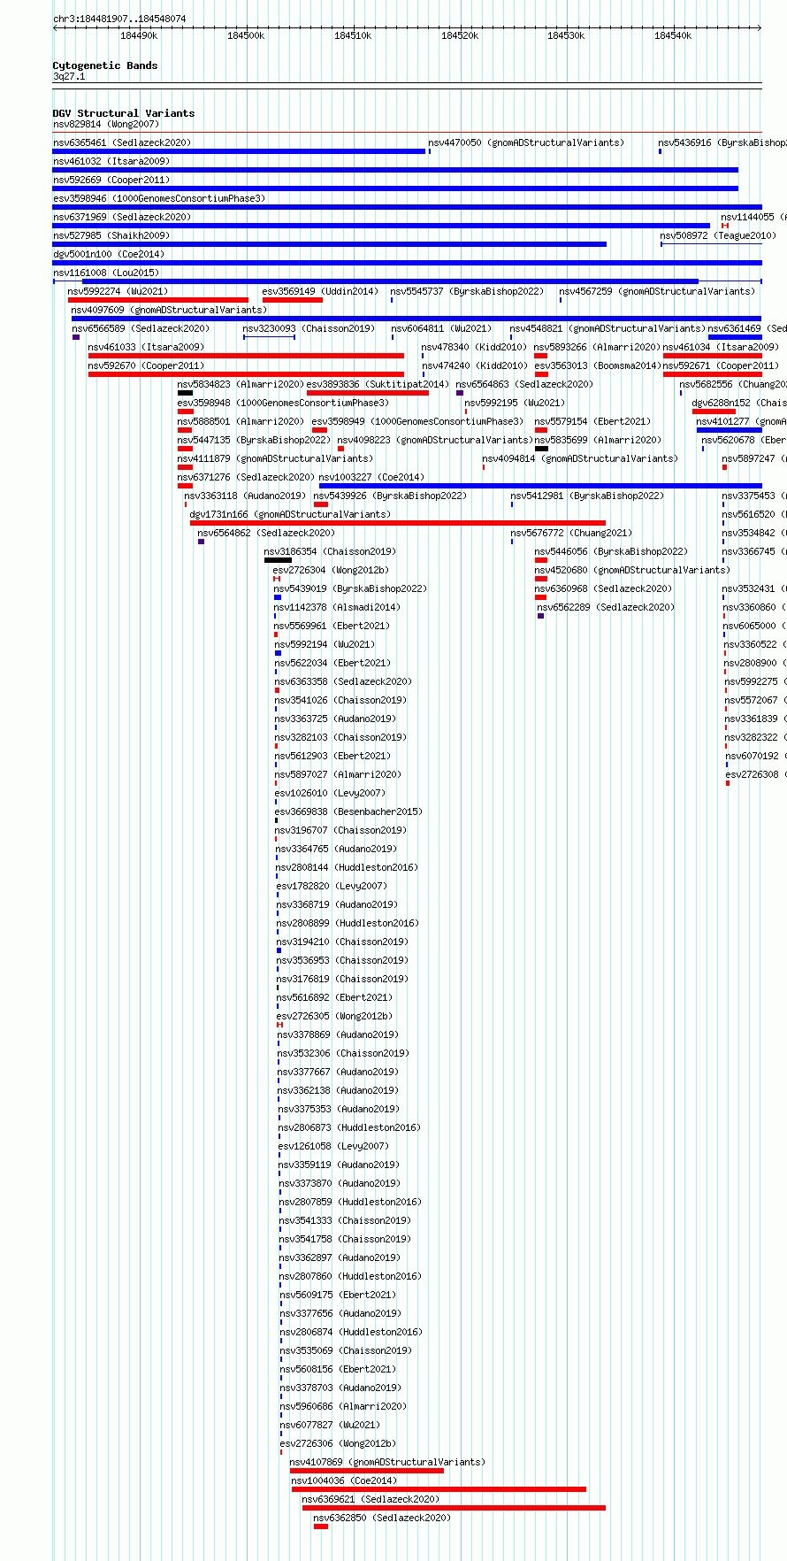Click nsv4094814 gnomADStructuralVariants label

click(580, 458)
